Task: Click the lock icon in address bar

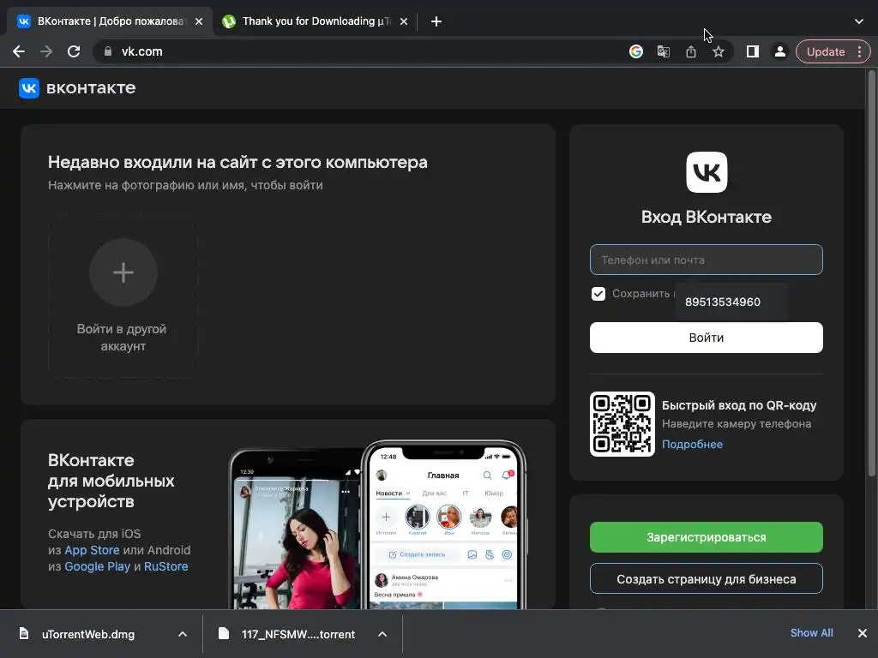Action: [x=108, y=51]
